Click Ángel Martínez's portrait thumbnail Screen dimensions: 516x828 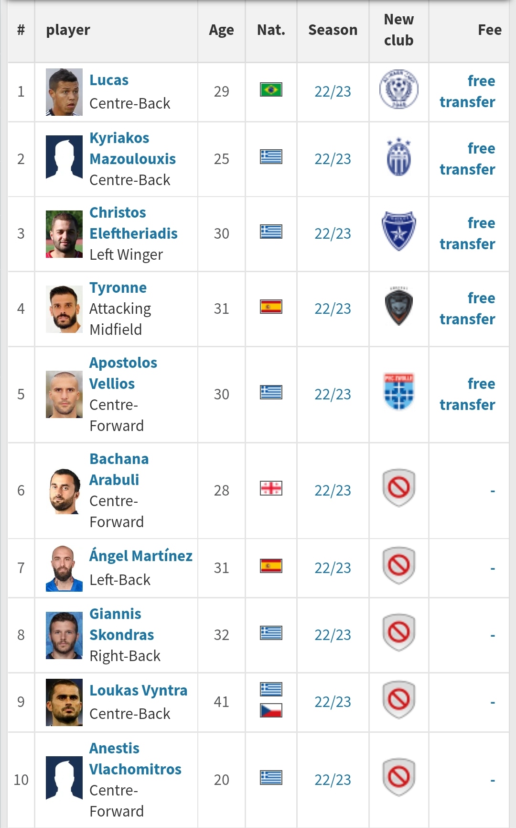[x=64, y=568]
